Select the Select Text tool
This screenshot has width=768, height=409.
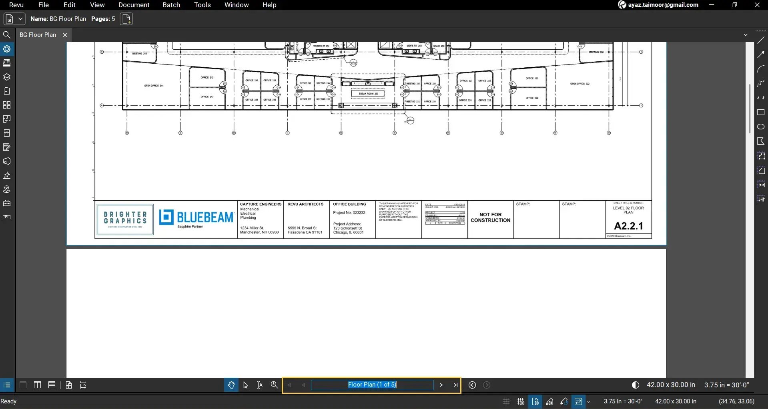tap(259, 385)
